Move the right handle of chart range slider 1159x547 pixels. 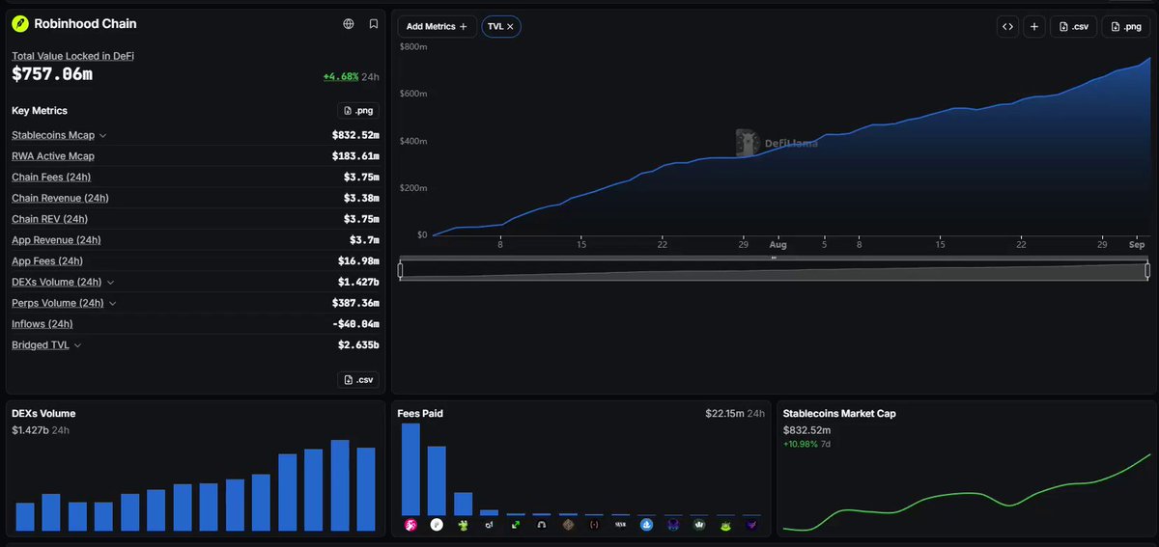coord(1147,271)
